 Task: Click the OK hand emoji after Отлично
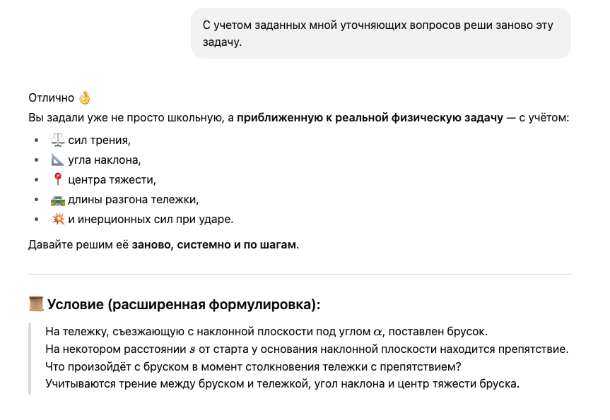(x=85, y=97)
